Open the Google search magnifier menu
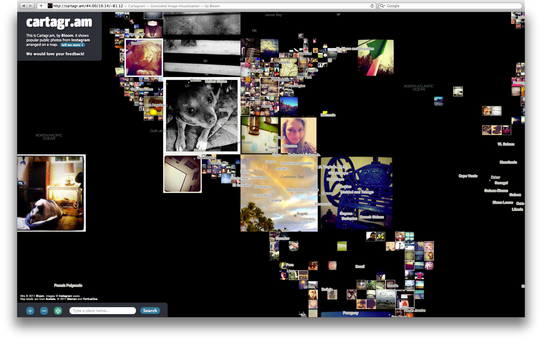The image size is (542, 341). coord(382,6)
